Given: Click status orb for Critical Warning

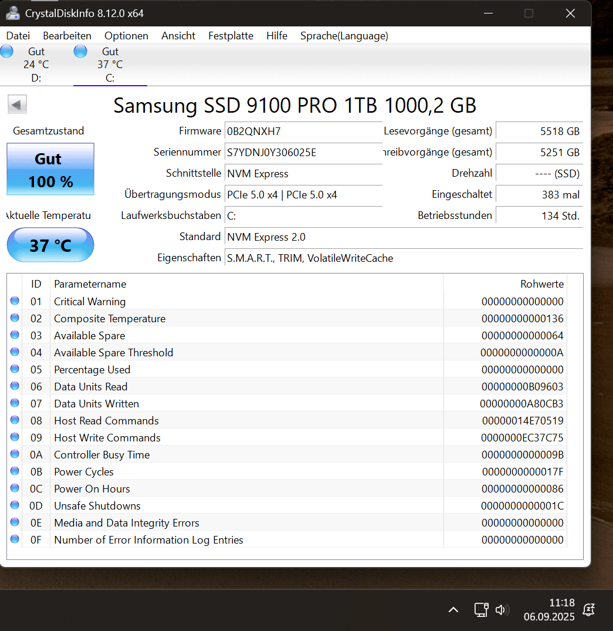Looking at the screenshot, I should [15, 301].
